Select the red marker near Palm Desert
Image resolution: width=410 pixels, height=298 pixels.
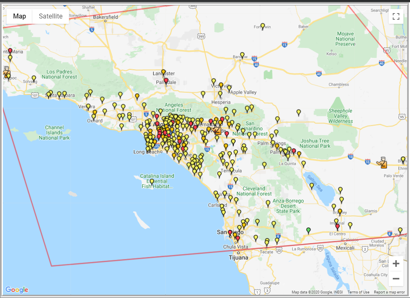(294, 152)
